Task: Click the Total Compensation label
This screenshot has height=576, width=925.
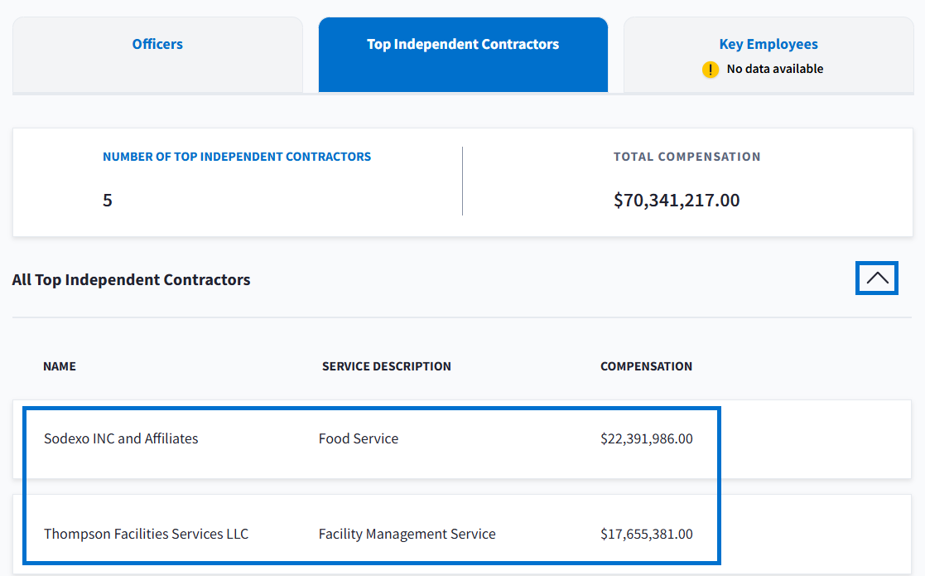Action: tap(687, 157)
